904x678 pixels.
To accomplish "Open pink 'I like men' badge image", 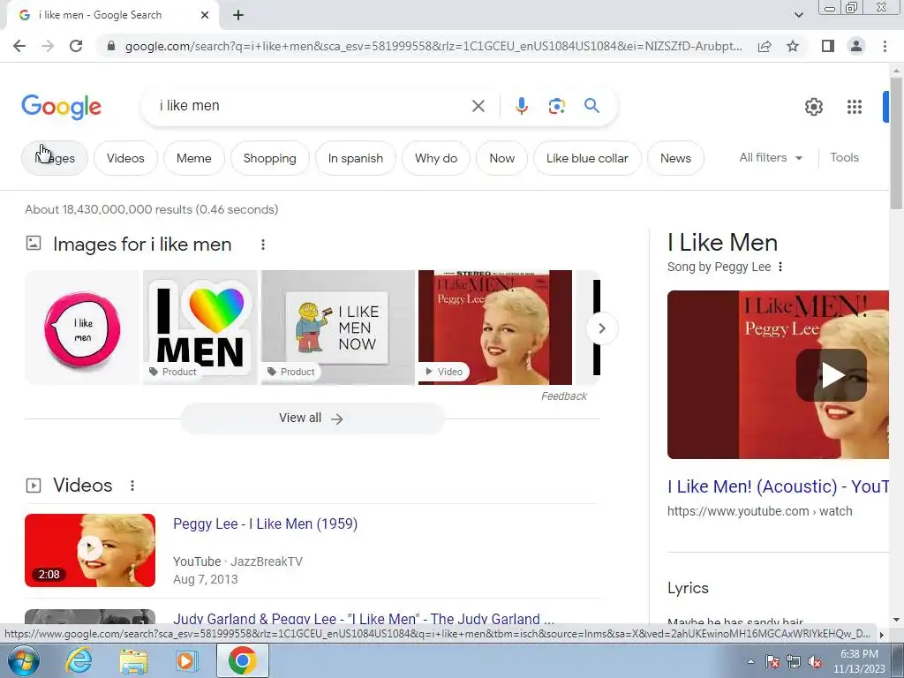I will 82,328.
